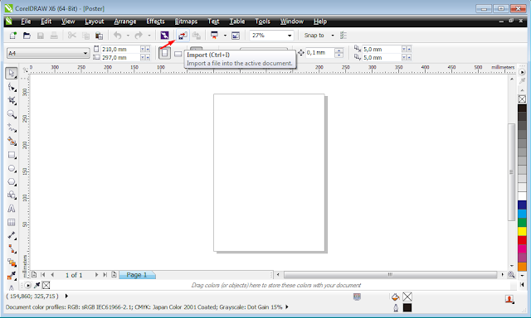This screenshot has height=318, width=531.
Task: Expand the Undo history dropdown arrow
Action: click(x=128, y=35)
